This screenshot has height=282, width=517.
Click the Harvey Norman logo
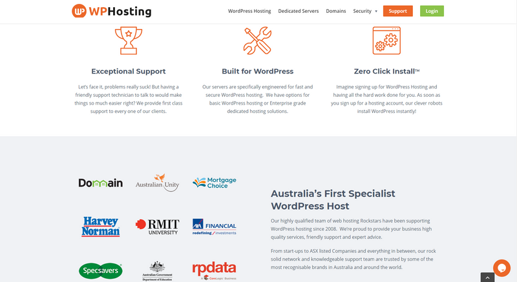101,227
